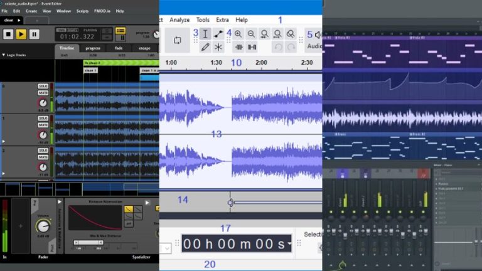Click the Zoom Out magnifier in Audacity
The height and width of the screenshot is (271, 482).
pos(251,34)
